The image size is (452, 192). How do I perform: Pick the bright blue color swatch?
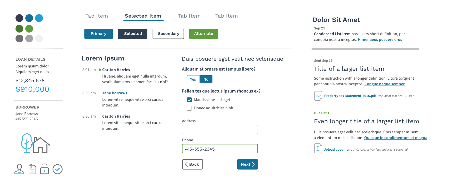click(39, 18)
